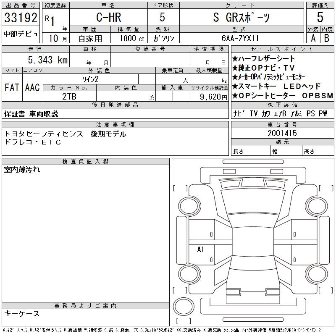The height and width of the screenshot is (336, 336).
Task: Click the spare tire circle below the car diagram
Action: 184,306
